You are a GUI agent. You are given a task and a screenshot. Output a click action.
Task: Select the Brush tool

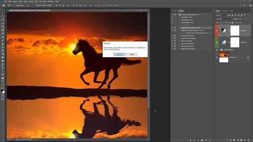[3, 40]
